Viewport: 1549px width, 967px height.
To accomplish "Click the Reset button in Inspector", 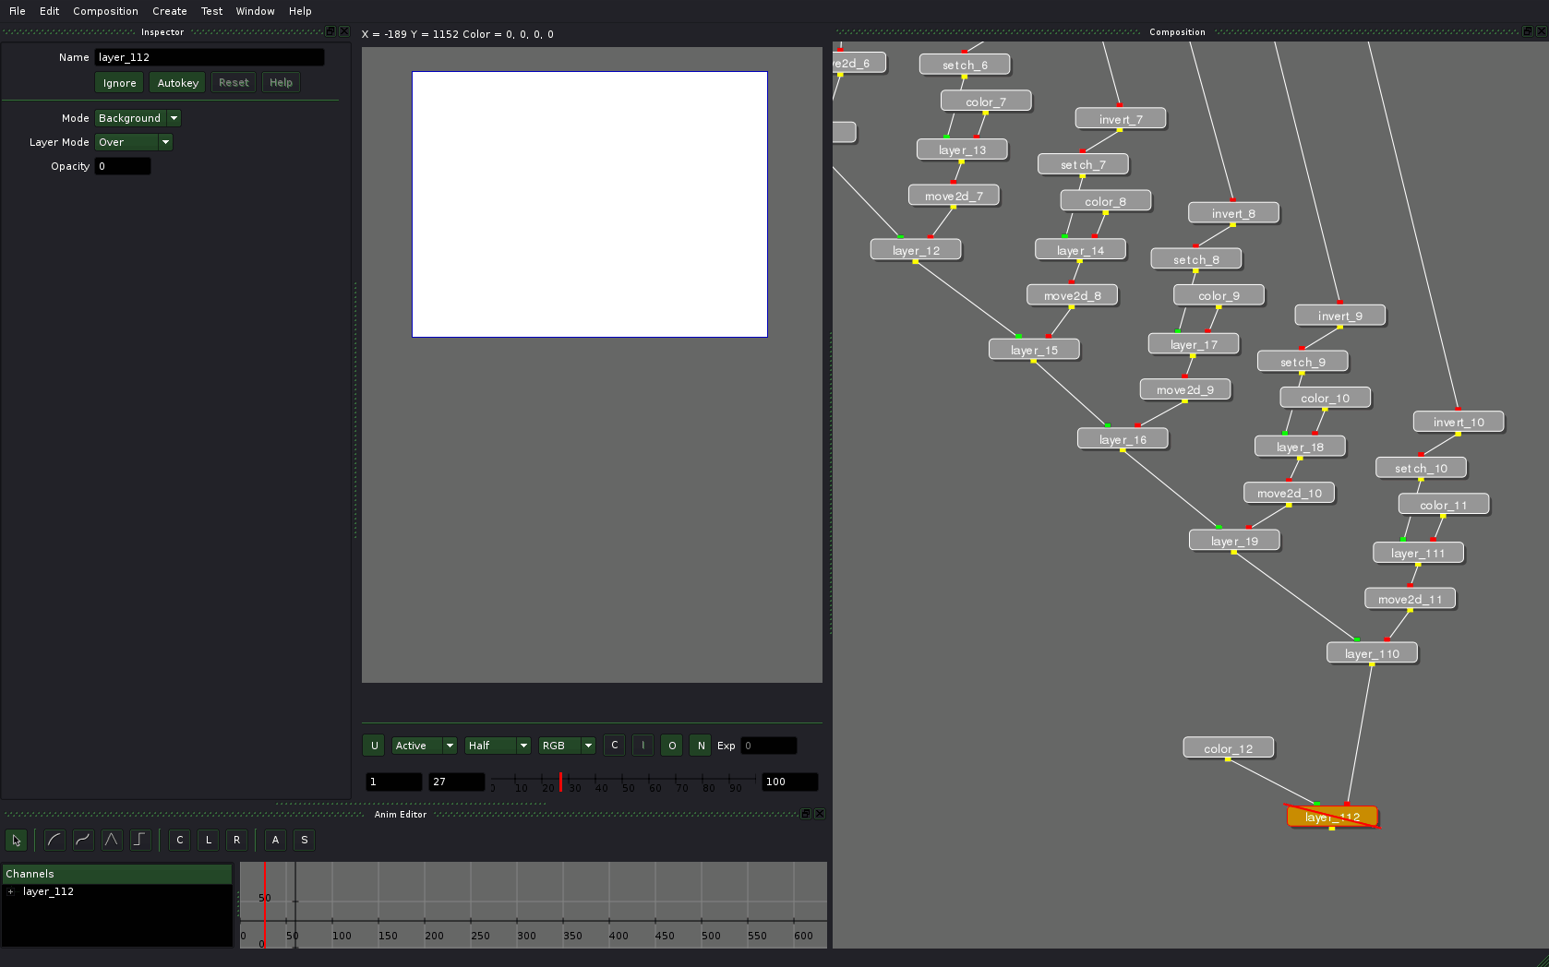I will tap(234, 83).
